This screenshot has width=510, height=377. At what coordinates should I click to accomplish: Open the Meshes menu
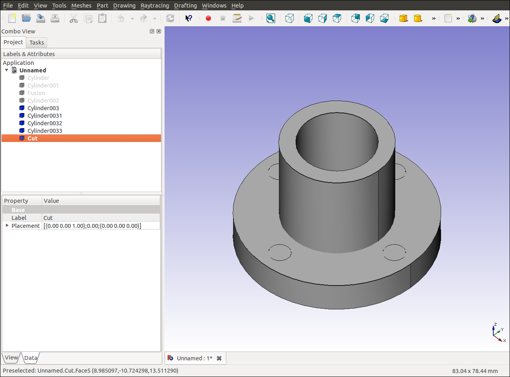click(x=81, y=6)
